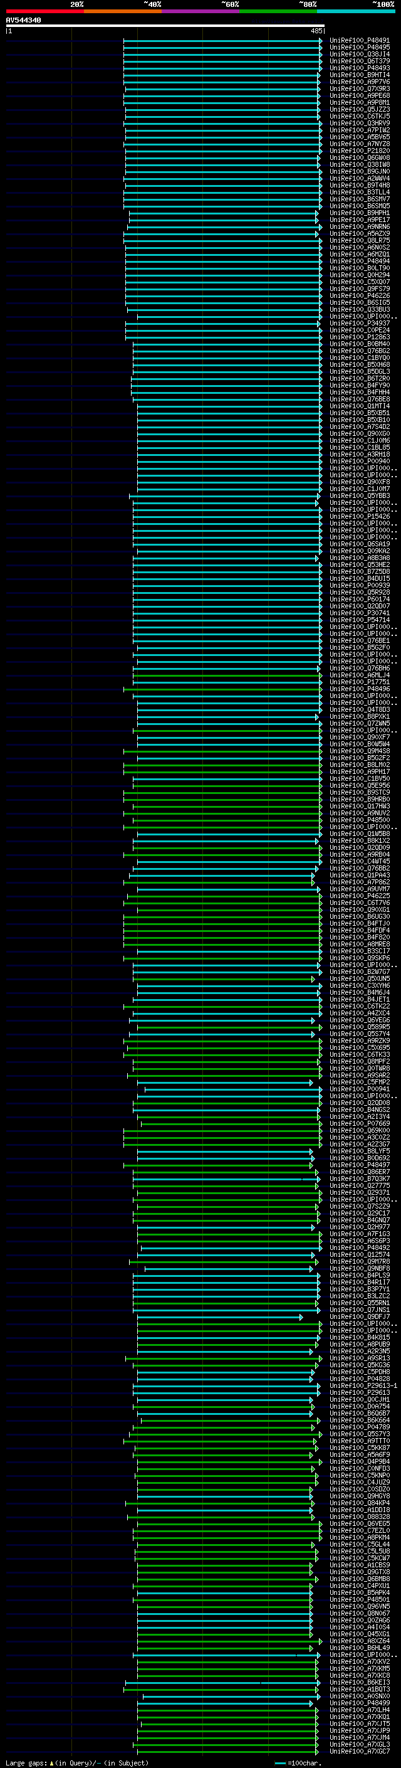Select the UniRef100_P12863 label
401x1768 pixels.
click(x=359, y=337)
